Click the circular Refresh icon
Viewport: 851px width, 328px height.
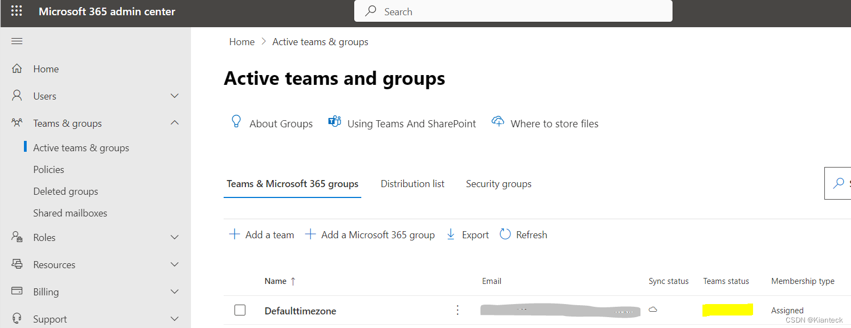pyautogui.click(x=505, y=234)
